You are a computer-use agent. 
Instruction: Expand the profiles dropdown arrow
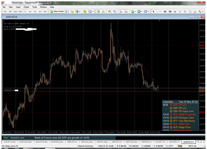coord(93,12)
